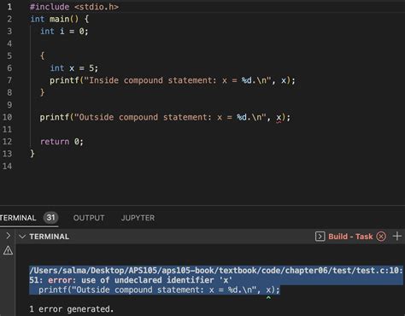Add a new terminal with plus icon

click(397, 236)
